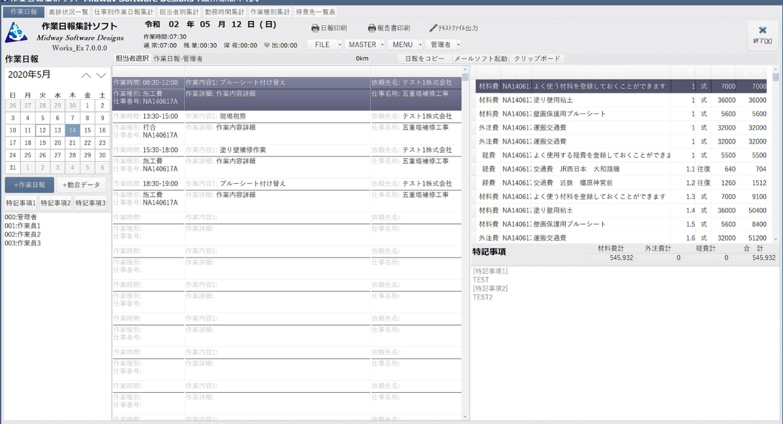Click the 報告書印刷 printer icon
This screenshot has width=783, height=424.
[372, 29]
